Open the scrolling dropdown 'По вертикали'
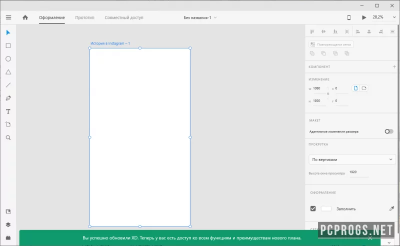The width and height of the screenshot is (400, 246). [352, 159]
